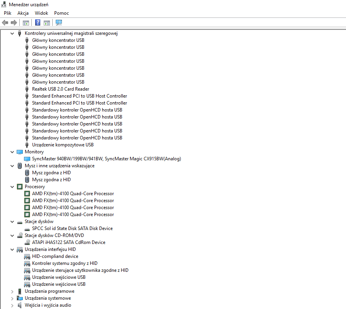
Task: Select Kontroler systemu zgodny z HID
Action: pos(65,263)
